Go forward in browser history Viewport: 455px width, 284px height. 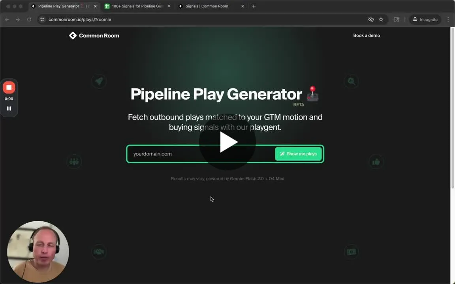pos(18,19)
